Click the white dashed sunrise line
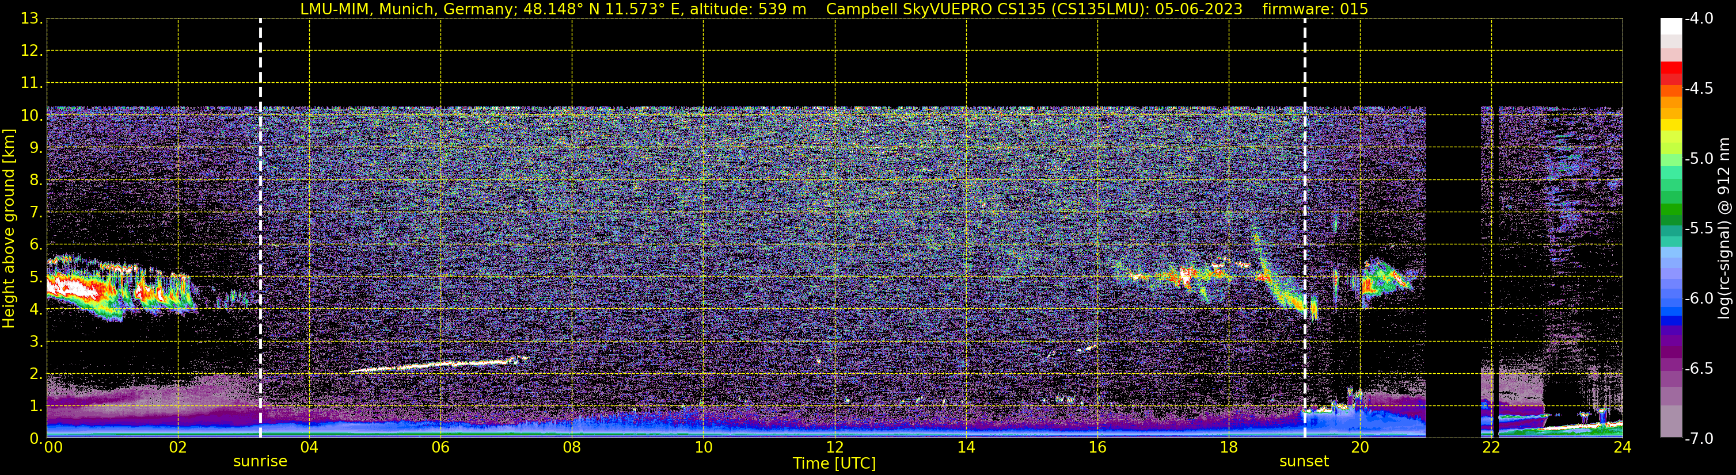This screenshot has height=475, width=1736. pos(260,228)
